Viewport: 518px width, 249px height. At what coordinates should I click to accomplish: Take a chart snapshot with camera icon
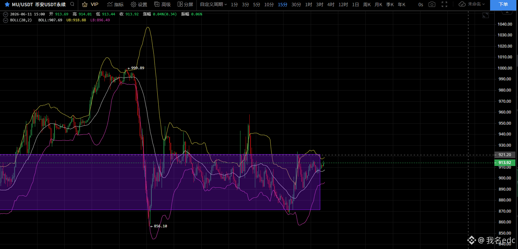point(432,4)
